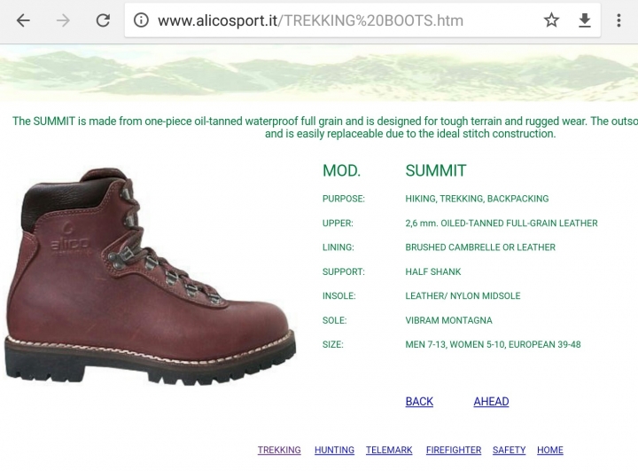Click the Summit boot product image
638x471 pixels.
(x=151, y=276)
